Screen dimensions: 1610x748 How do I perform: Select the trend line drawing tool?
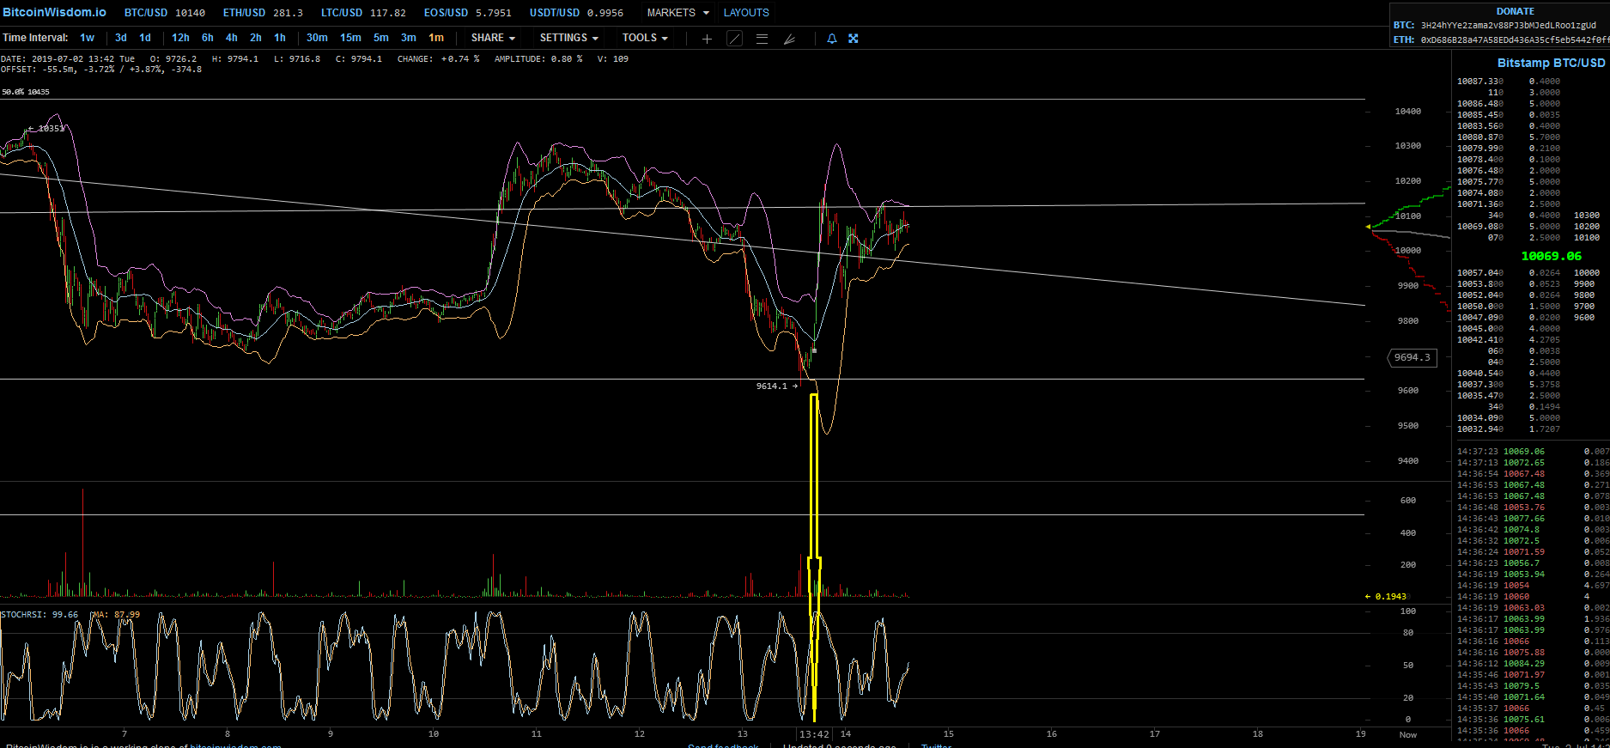734,39
